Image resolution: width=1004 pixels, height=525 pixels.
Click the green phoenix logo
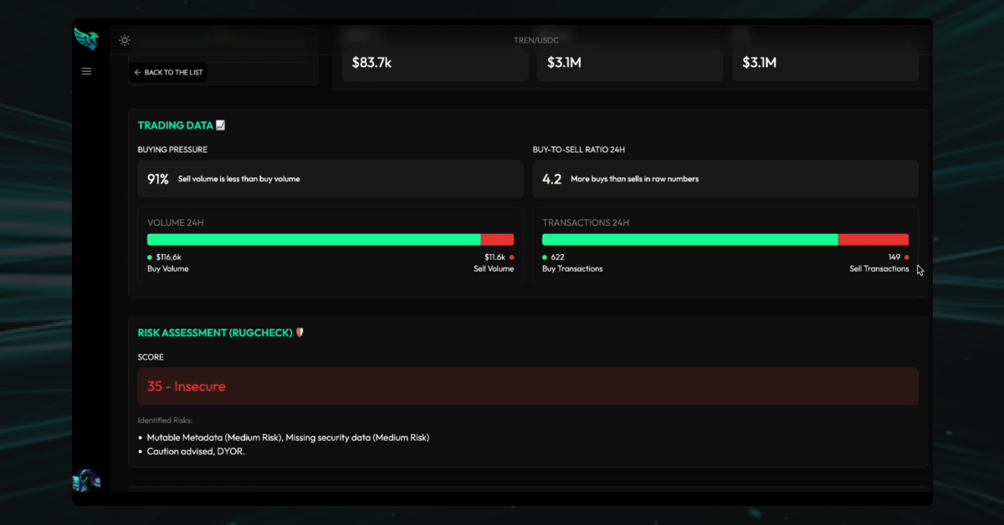click(86, 38)
